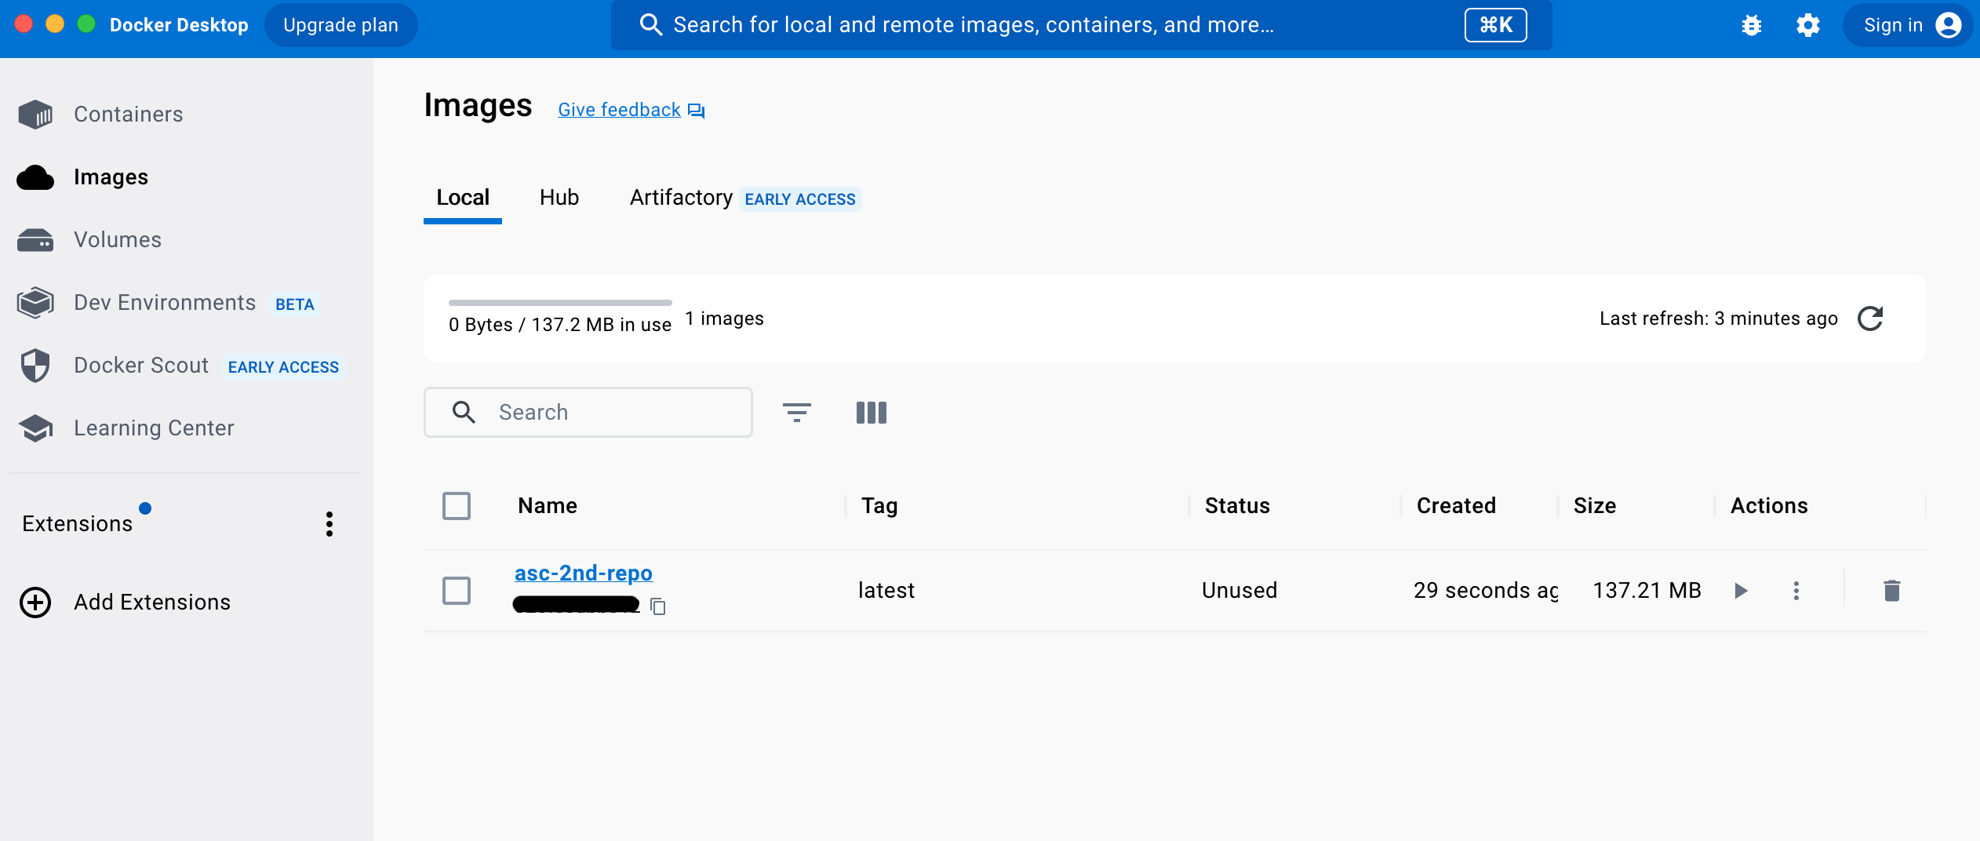Open more actions for asc-2nd-repo
The height and width of the screenshot is (841, 1980).
point(1796,591)
